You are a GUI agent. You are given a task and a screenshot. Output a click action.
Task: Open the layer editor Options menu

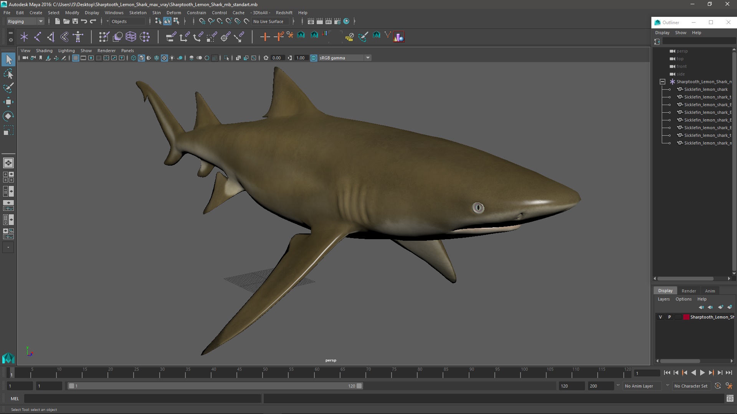click(683, 299)
